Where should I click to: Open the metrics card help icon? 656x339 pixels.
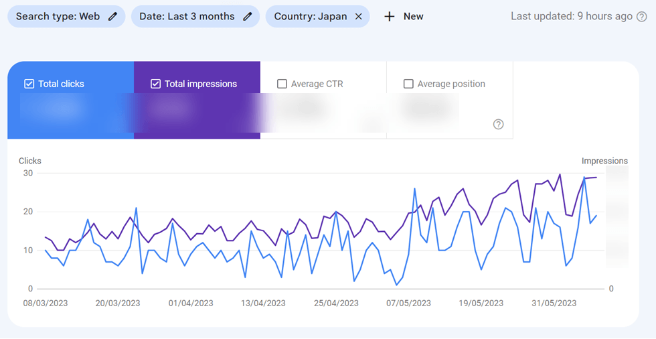pyautogui.click(x=498, y=125)
